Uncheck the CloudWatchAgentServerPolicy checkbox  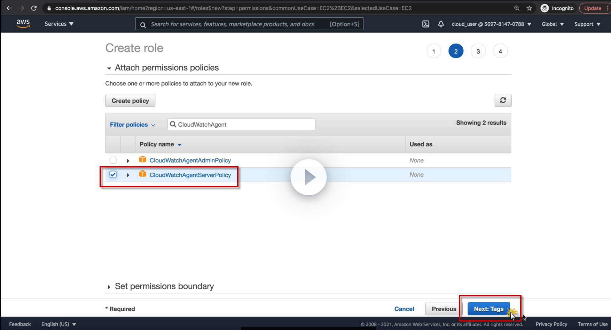pyautogui.click(x=113, y=174)
